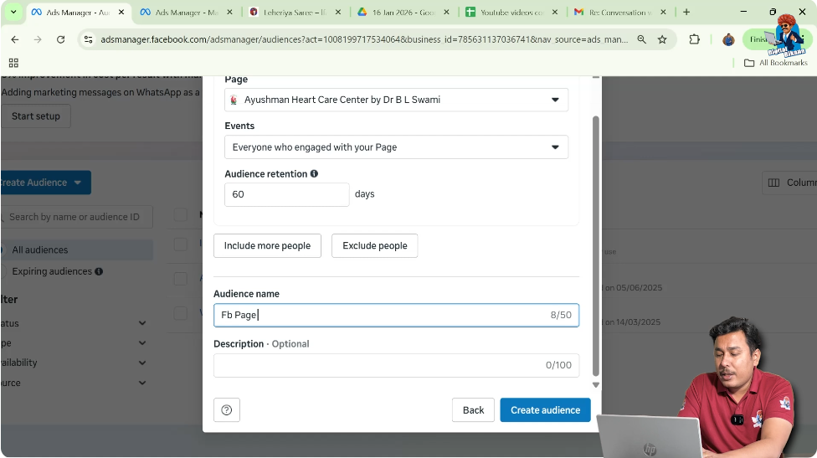Open the All Bookmarks folder
Viewport: 817px width, 458px height.
[775, 63]
